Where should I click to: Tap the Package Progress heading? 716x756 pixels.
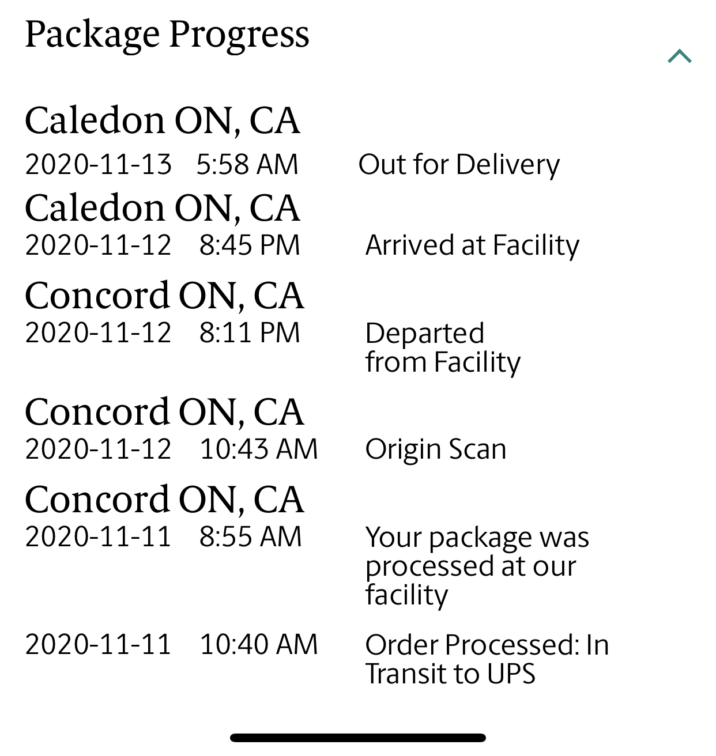[x=167, y=35]
